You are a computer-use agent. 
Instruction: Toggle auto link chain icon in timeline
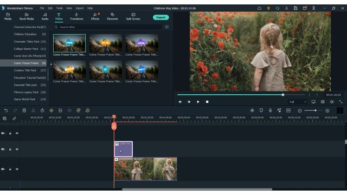pos(14,119)
